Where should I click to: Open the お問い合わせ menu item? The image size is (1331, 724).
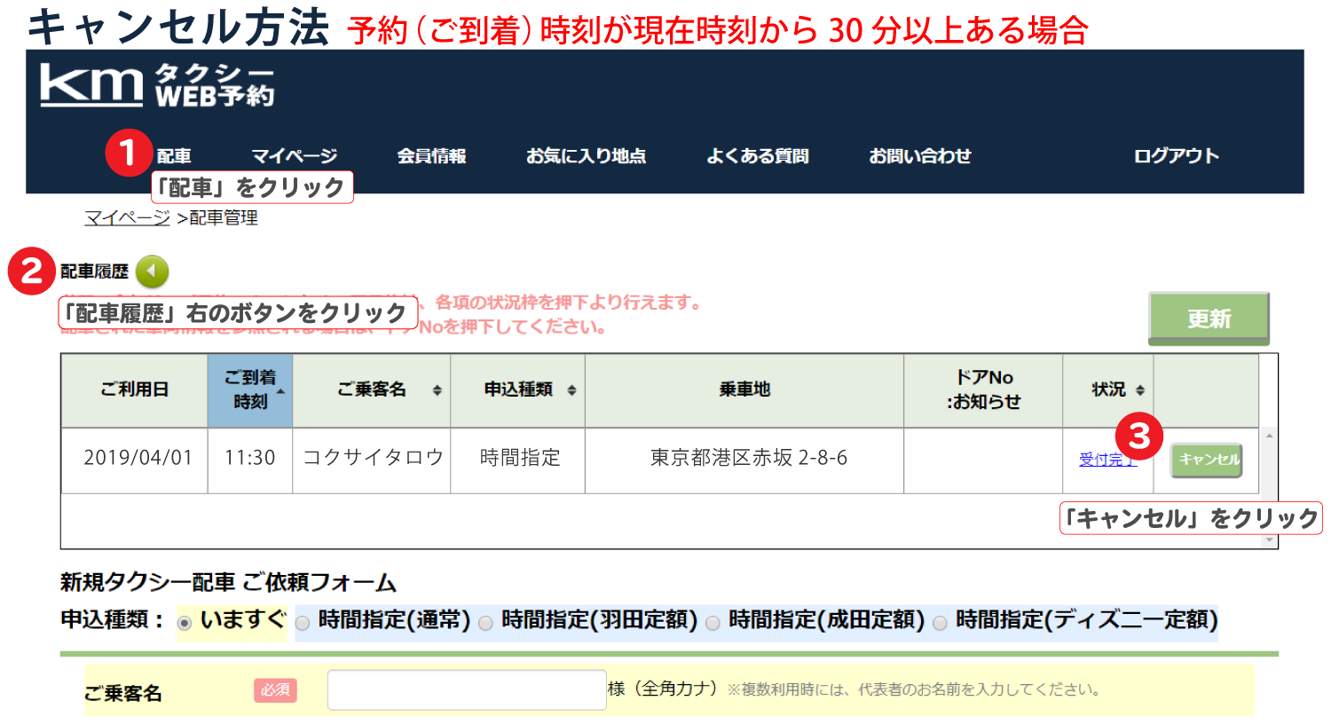(920, 156)
